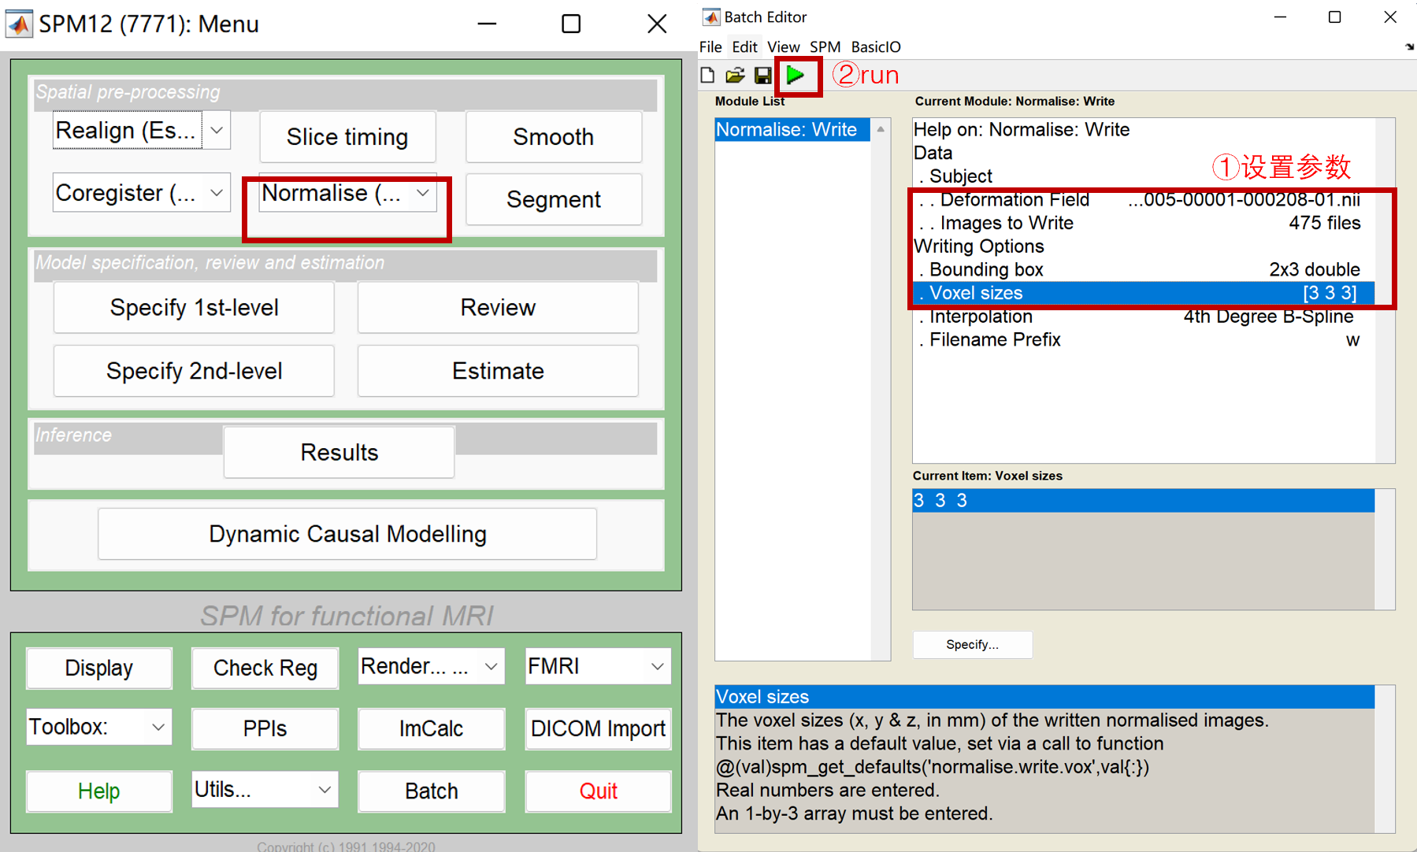1417x852 pixels.
Task: Click the Estimate button
Action: [498, 371]
